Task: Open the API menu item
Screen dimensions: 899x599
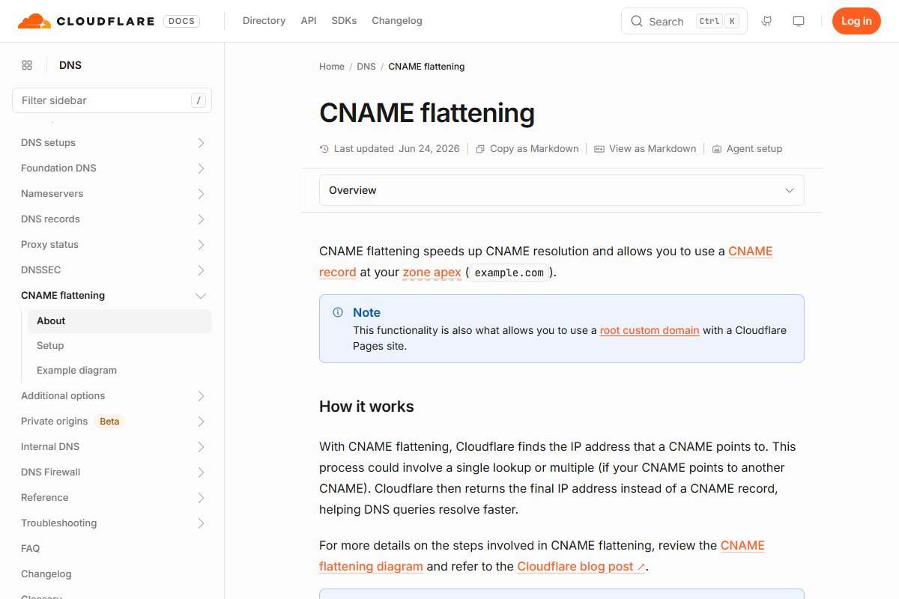Action: (x=309, y=21)
